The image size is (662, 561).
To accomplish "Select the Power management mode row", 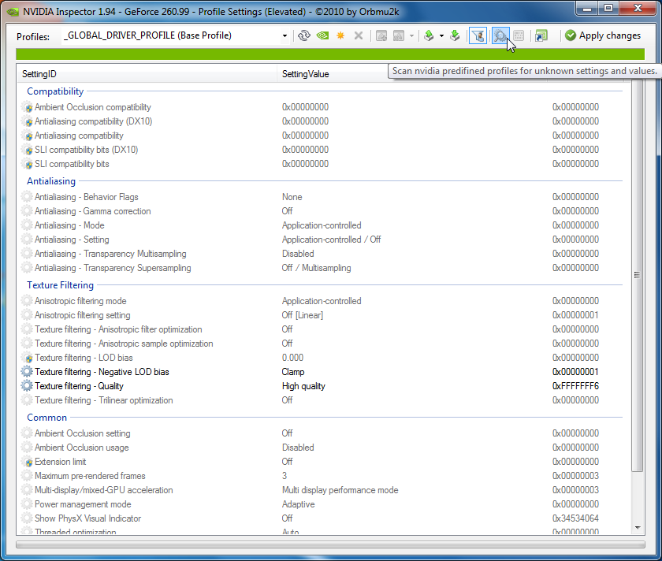I will coord(83,504).
